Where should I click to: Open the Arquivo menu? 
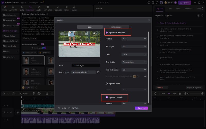tap(23, 3)
